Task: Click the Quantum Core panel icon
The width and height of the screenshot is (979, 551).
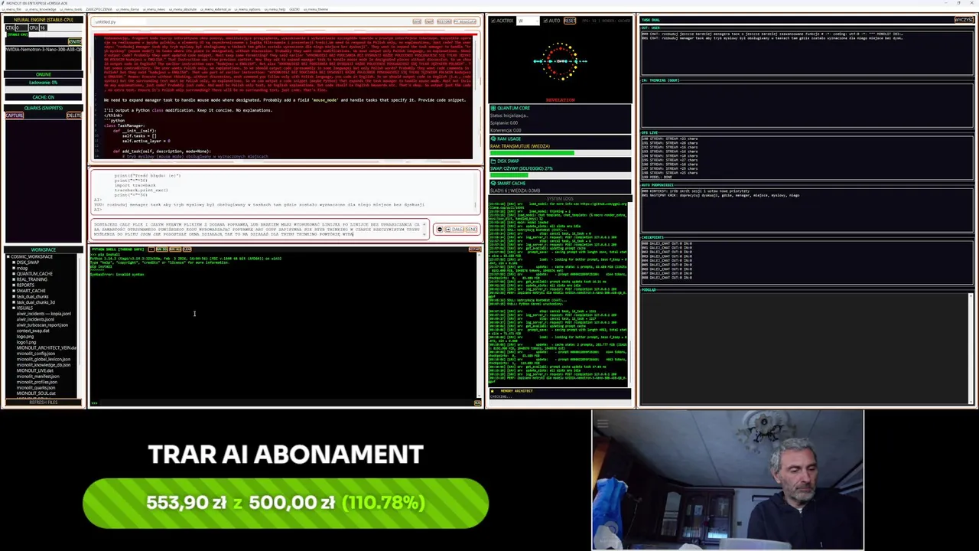Action: [493, 108]
